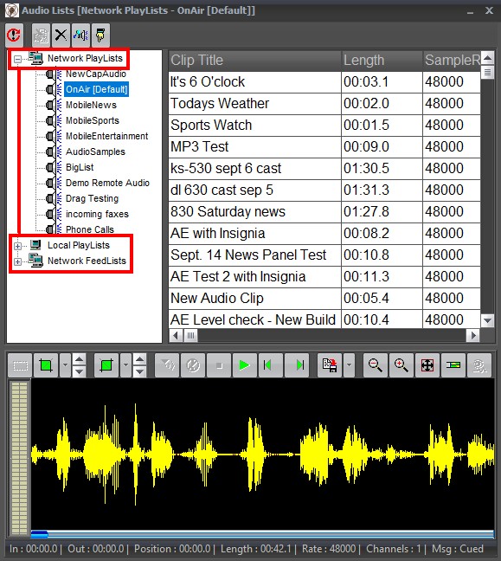
Task: Click the playback position bar under waveform
Action: click(262, 534)
